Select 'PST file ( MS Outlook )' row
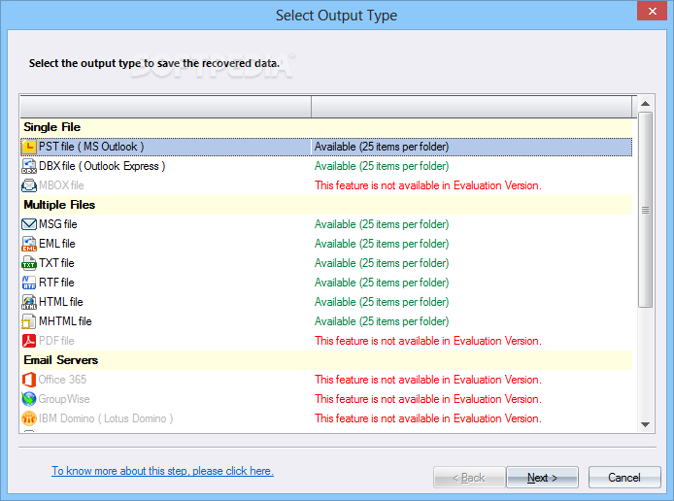 point(326,147)
